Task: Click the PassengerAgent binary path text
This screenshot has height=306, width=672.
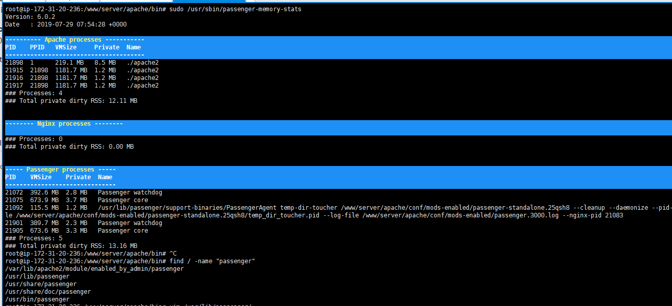Action: (187, 208)
